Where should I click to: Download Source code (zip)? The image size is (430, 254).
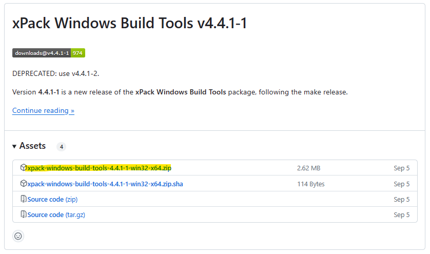[x=52, y=199]
